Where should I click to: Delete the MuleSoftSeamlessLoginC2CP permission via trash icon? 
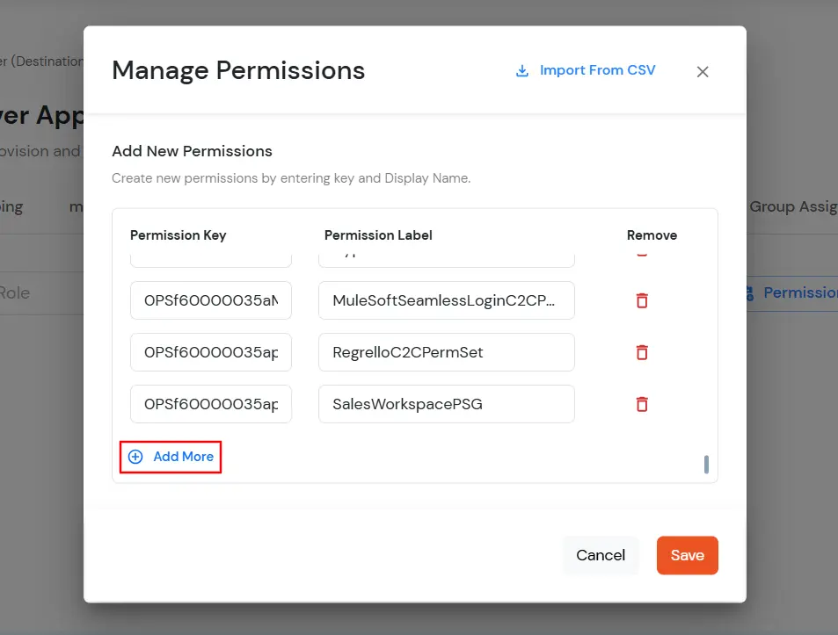(x=641, y=299)
